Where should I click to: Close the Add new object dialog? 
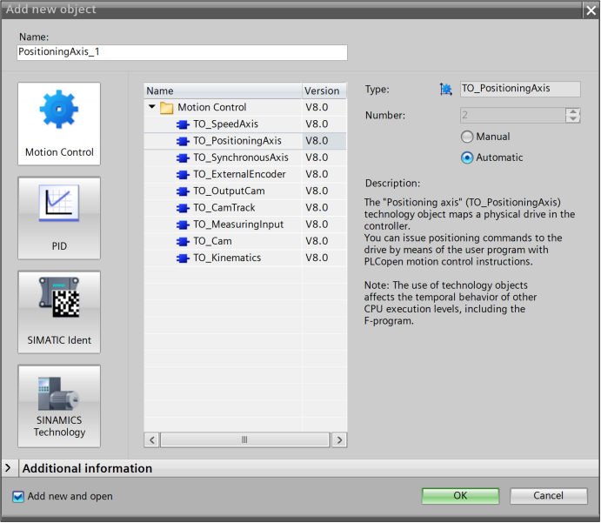click(x=591, y=10)
